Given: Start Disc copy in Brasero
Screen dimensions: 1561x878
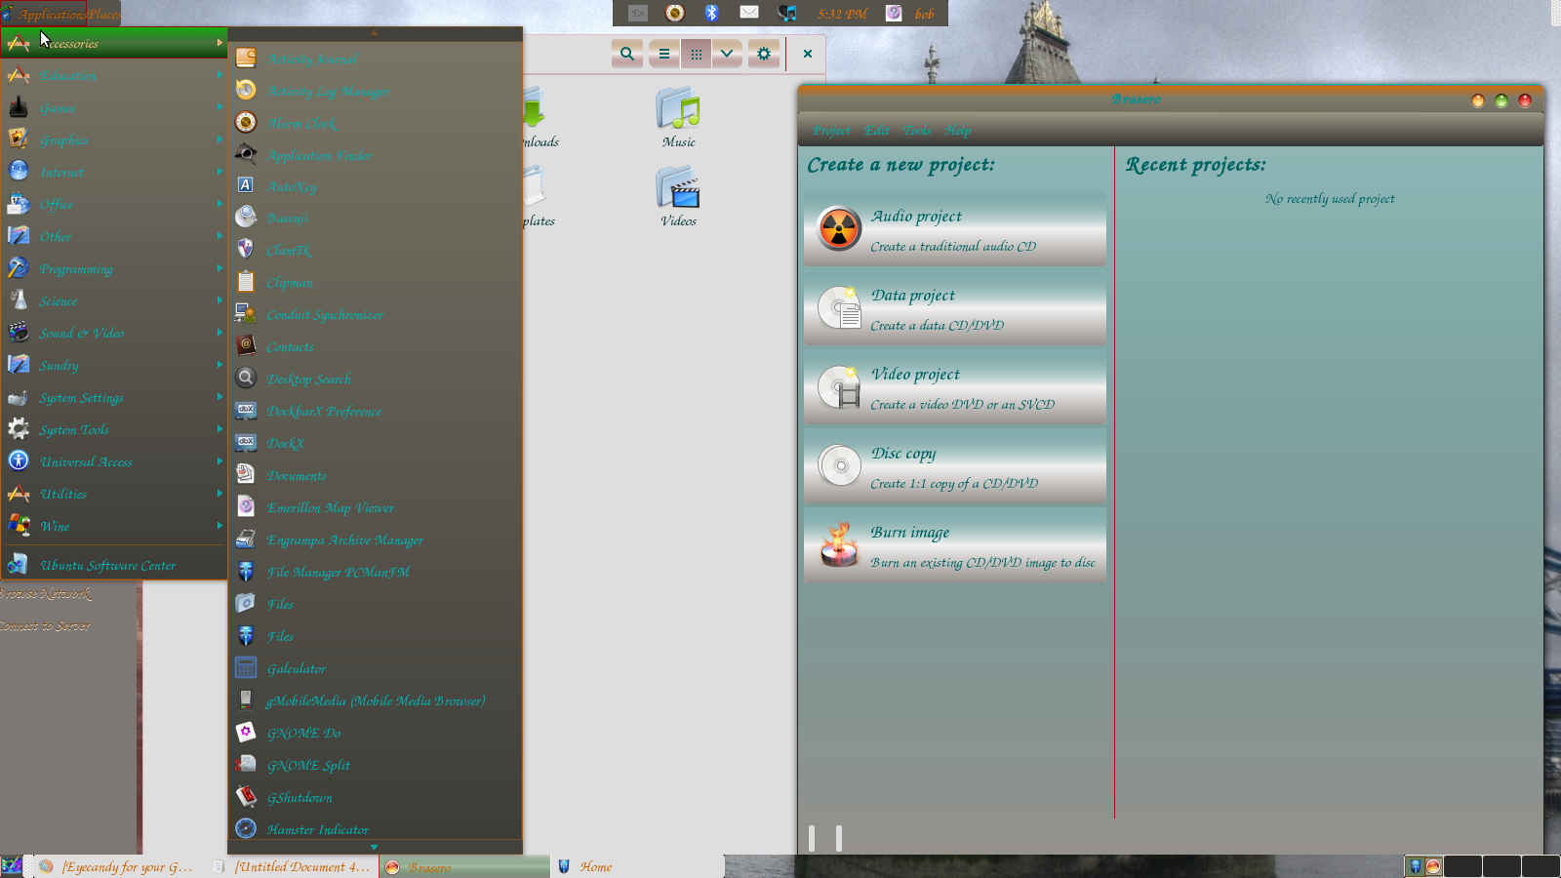Looking at the screenshot, I should pos(955,466).
